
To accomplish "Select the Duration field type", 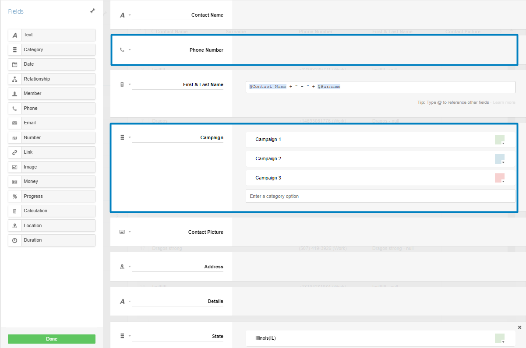I will click(x=52, y=240).
